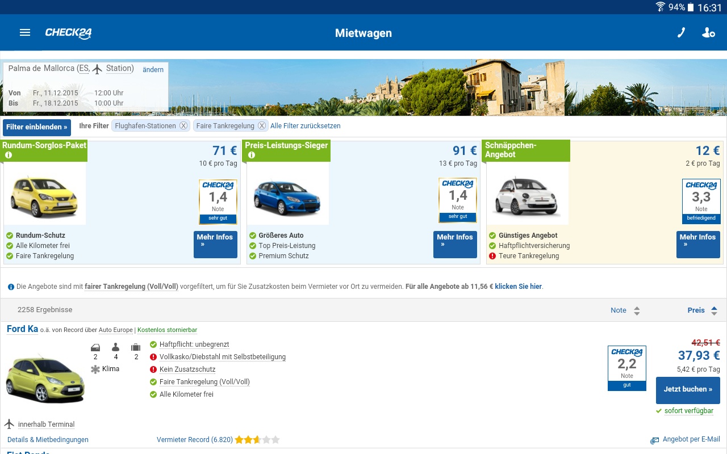This screenshot has width=727, height=454.
Task: Tap the info icon beside Tankregelung notice
Action: pos(11,287)
